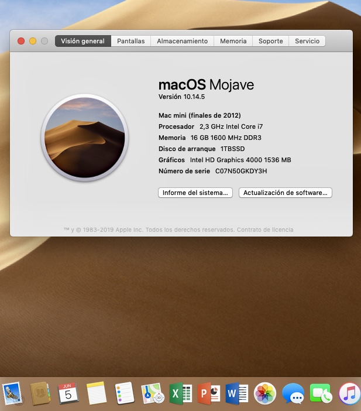Open iTunes from the Dock
361x411 pixels.
pyautogui.click(x=349, y=393)
